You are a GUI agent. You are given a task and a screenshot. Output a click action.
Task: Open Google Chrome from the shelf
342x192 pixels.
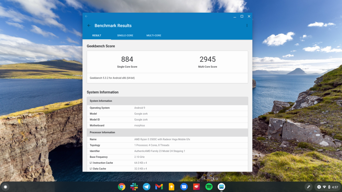coord(121,187)
